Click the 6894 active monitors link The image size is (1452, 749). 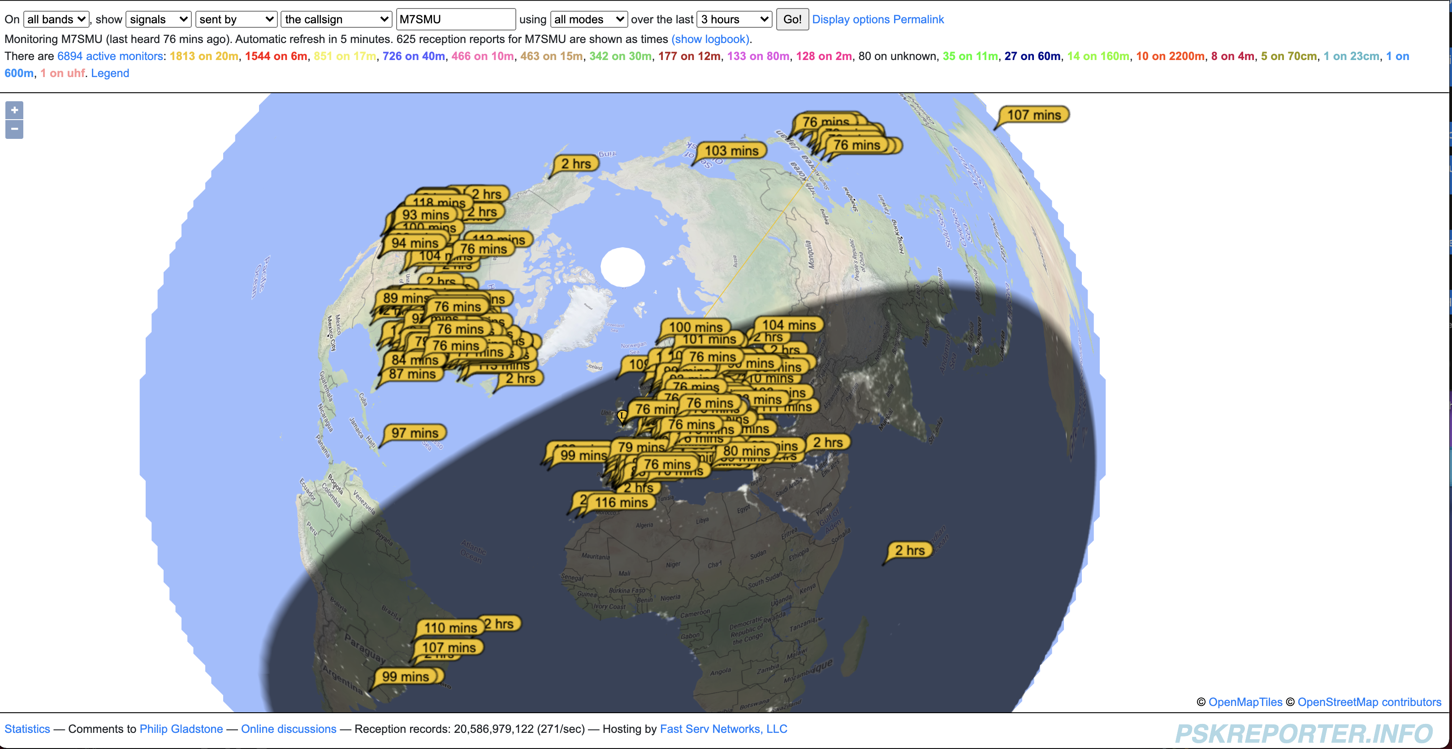[x=110, y=56]
